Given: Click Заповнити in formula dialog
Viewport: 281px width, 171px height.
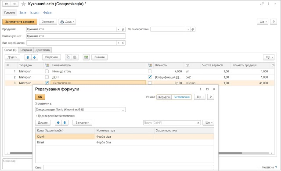Looking at the screenshot, I should [x=82, y=123].
